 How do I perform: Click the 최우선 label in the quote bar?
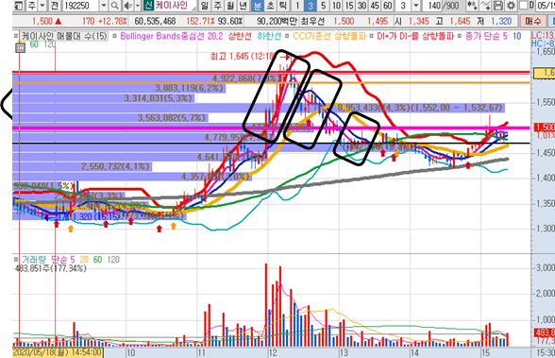click(x=312, y=21)
